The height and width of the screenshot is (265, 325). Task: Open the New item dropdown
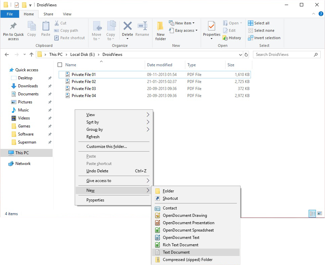tap(182, 23)
